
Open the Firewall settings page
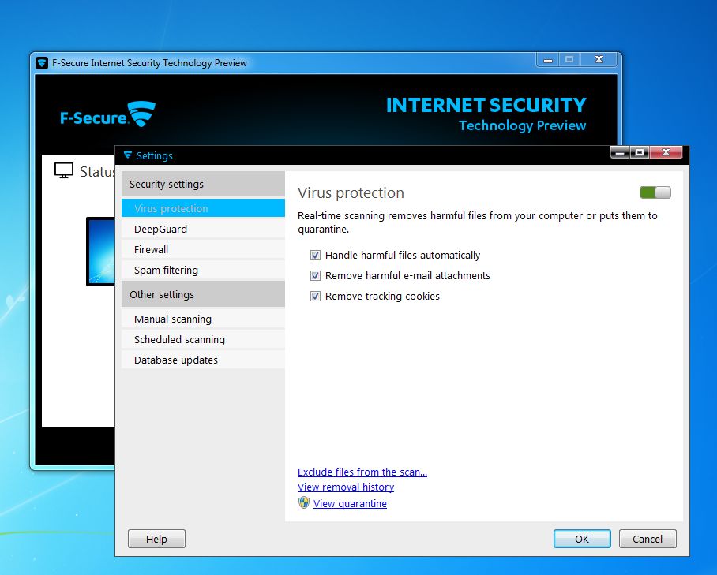[203, 249]
